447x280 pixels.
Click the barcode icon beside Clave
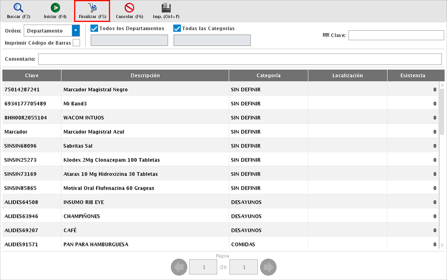pyautogui.click(x=326, y=35)
